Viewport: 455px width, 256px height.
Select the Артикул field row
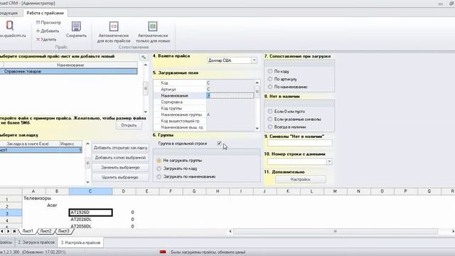pyautogui.click(x=204, y=90)
